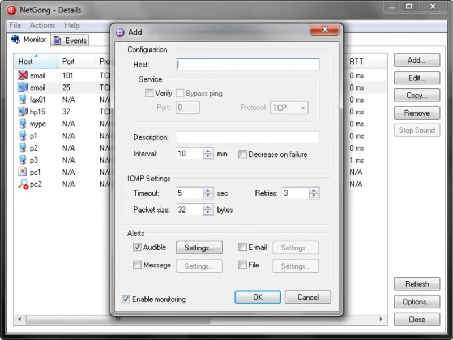The image size is (453, 340).
Task: Switch to the Events tab
Action: pos(70,40)
